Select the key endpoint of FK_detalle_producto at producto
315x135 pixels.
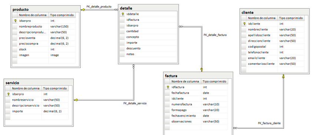[x=83, y=10]
